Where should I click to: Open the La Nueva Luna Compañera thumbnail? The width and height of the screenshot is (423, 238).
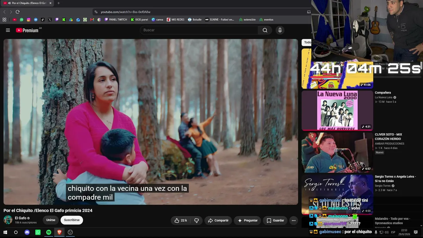pyautogui.click(x=337, y=110)
